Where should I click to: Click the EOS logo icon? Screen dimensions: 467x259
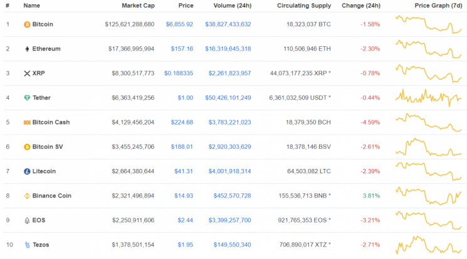[27, 220]
